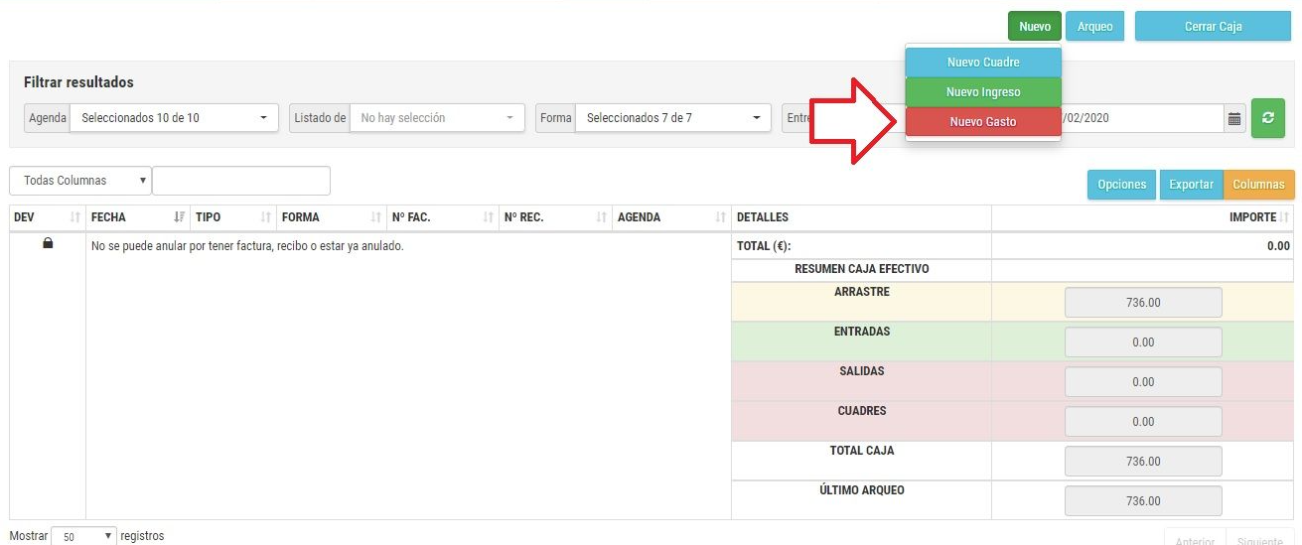Expand the Forma selection dropdown
Image resolution: width=1302 pixels, height=545 pixels.
point(672,118)
